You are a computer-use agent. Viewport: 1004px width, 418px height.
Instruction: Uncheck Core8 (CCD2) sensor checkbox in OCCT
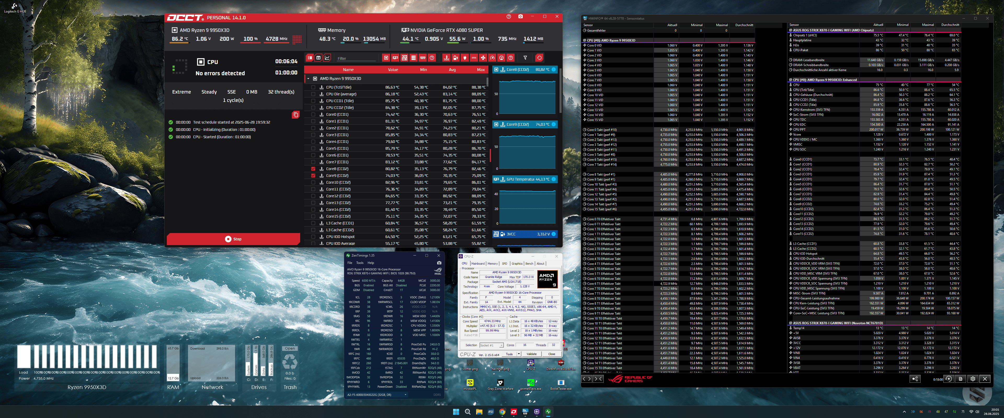coord(313,169)
